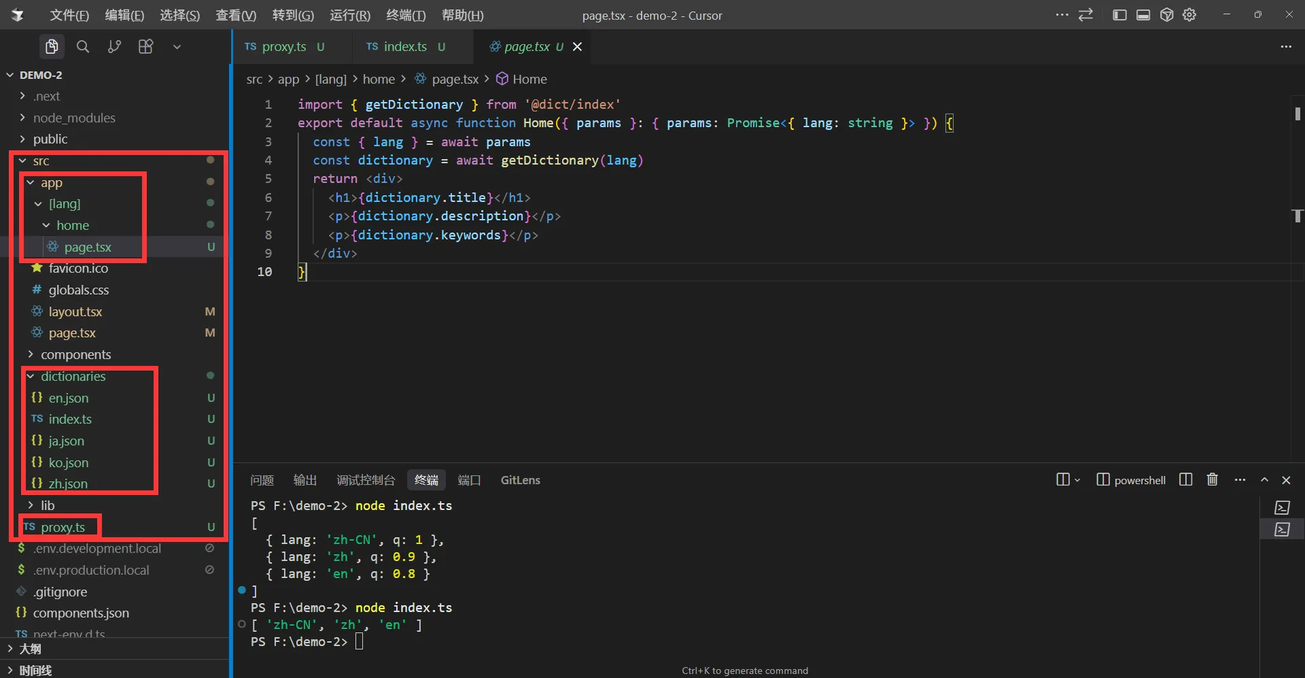Split the terminal panel
The image size is (1305, 678).
pyautogui.click(x=1185, y=480)
